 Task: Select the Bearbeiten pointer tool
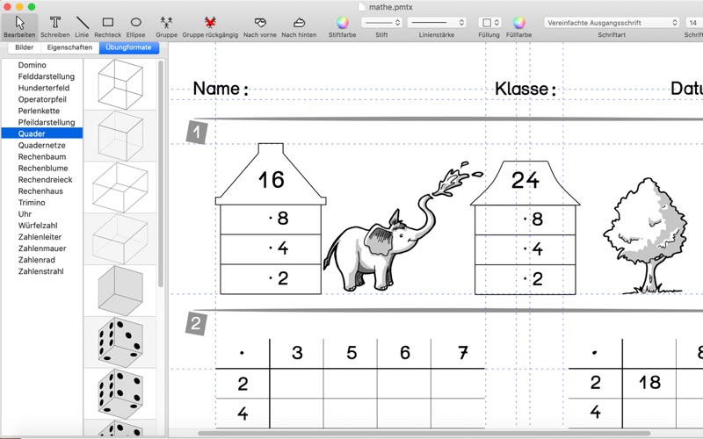click(19, 26)
